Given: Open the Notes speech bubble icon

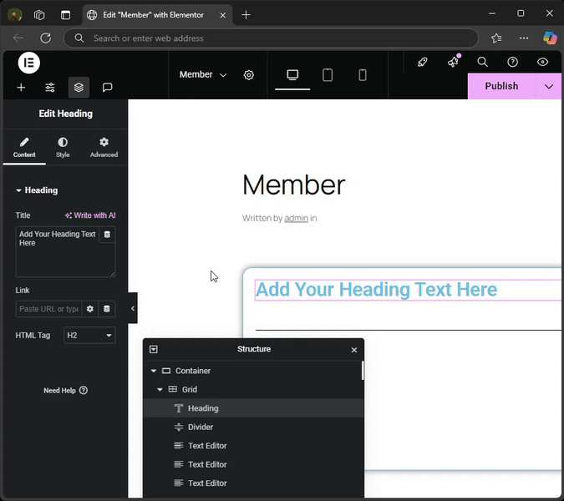Looking at the screenshot, I should tap(107, 88).
